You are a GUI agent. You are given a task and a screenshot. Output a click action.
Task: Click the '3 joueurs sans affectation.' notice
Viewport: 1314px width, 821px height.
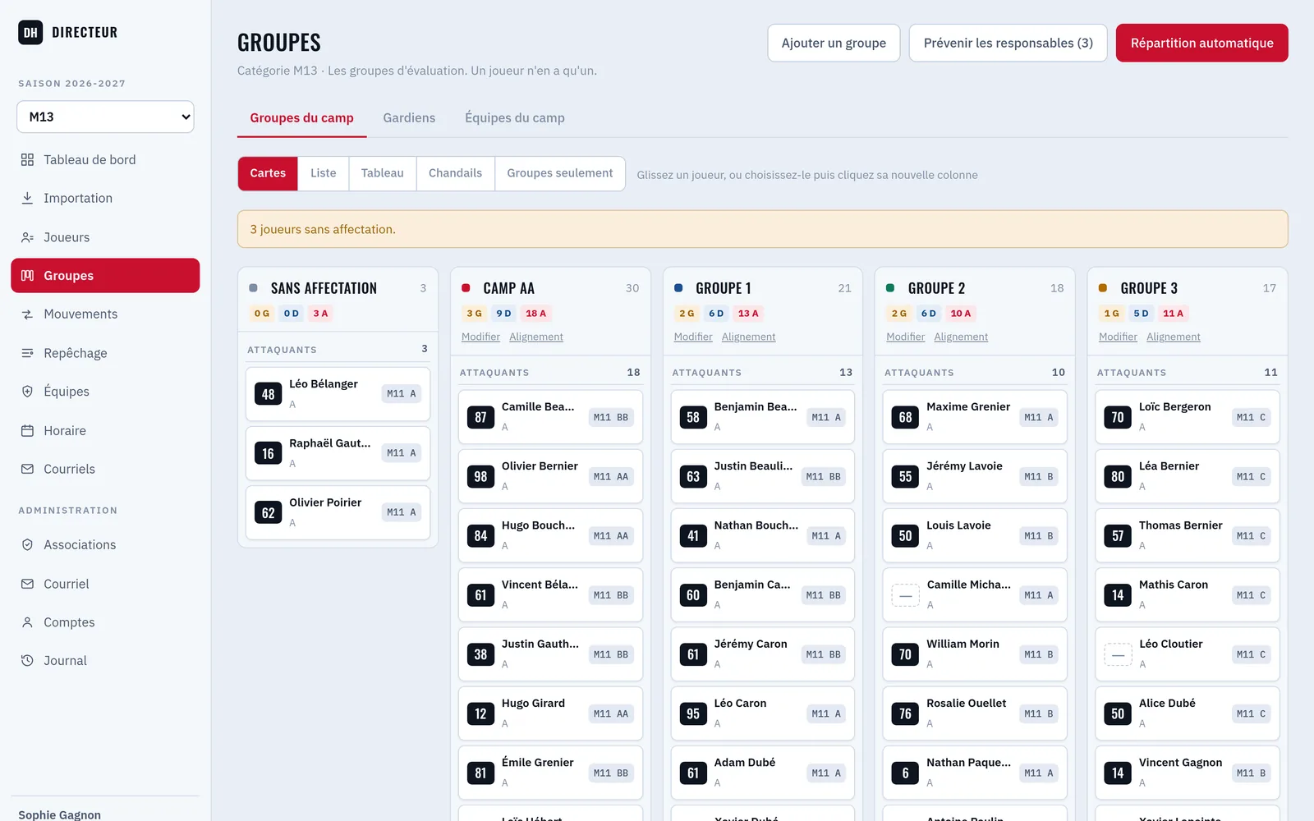(762, 229)
